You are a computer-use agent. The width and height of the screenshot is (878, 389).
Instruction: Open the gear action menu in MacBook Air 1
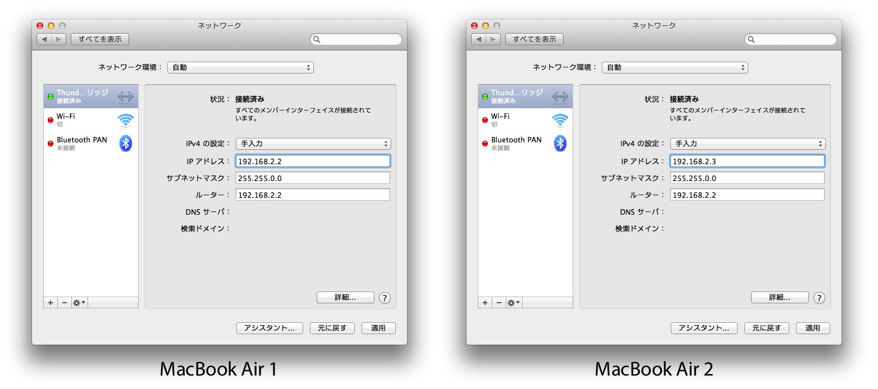click(x=79, y=303)
